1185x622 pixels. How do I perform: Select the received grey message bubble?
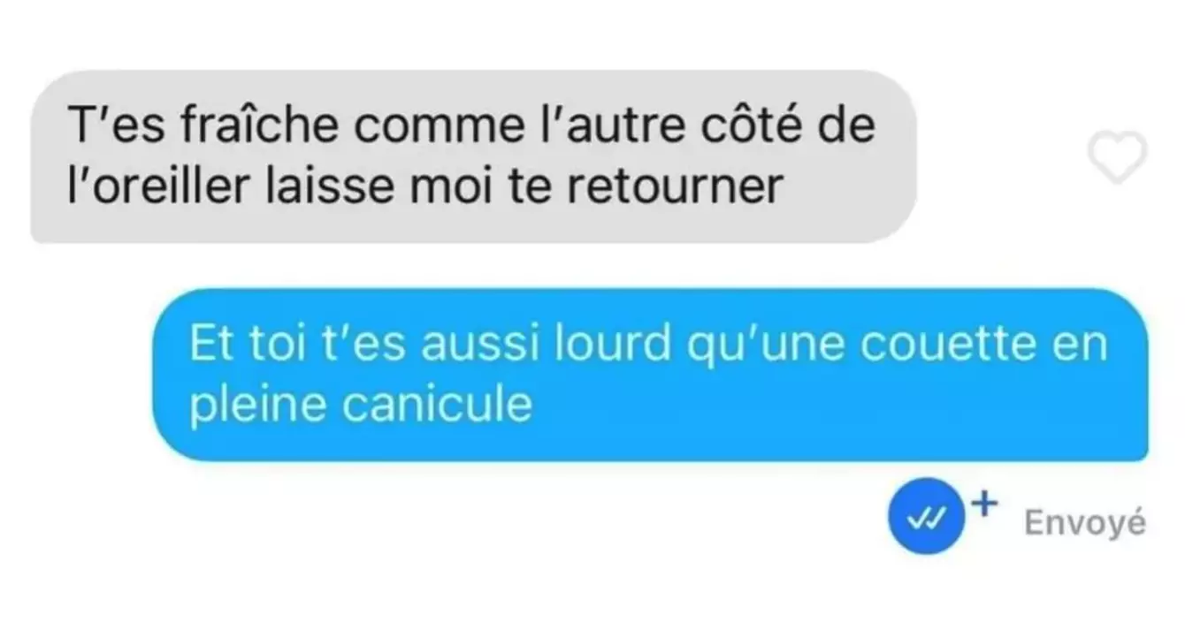click(x=474, y=156)
